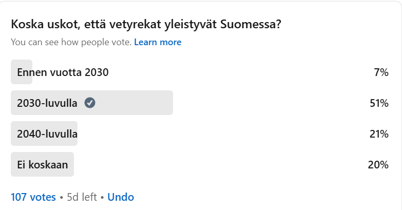Screen dimensions: 402x210
Task: Click the word Koska starting the question
Action: [x=27, y=25]
